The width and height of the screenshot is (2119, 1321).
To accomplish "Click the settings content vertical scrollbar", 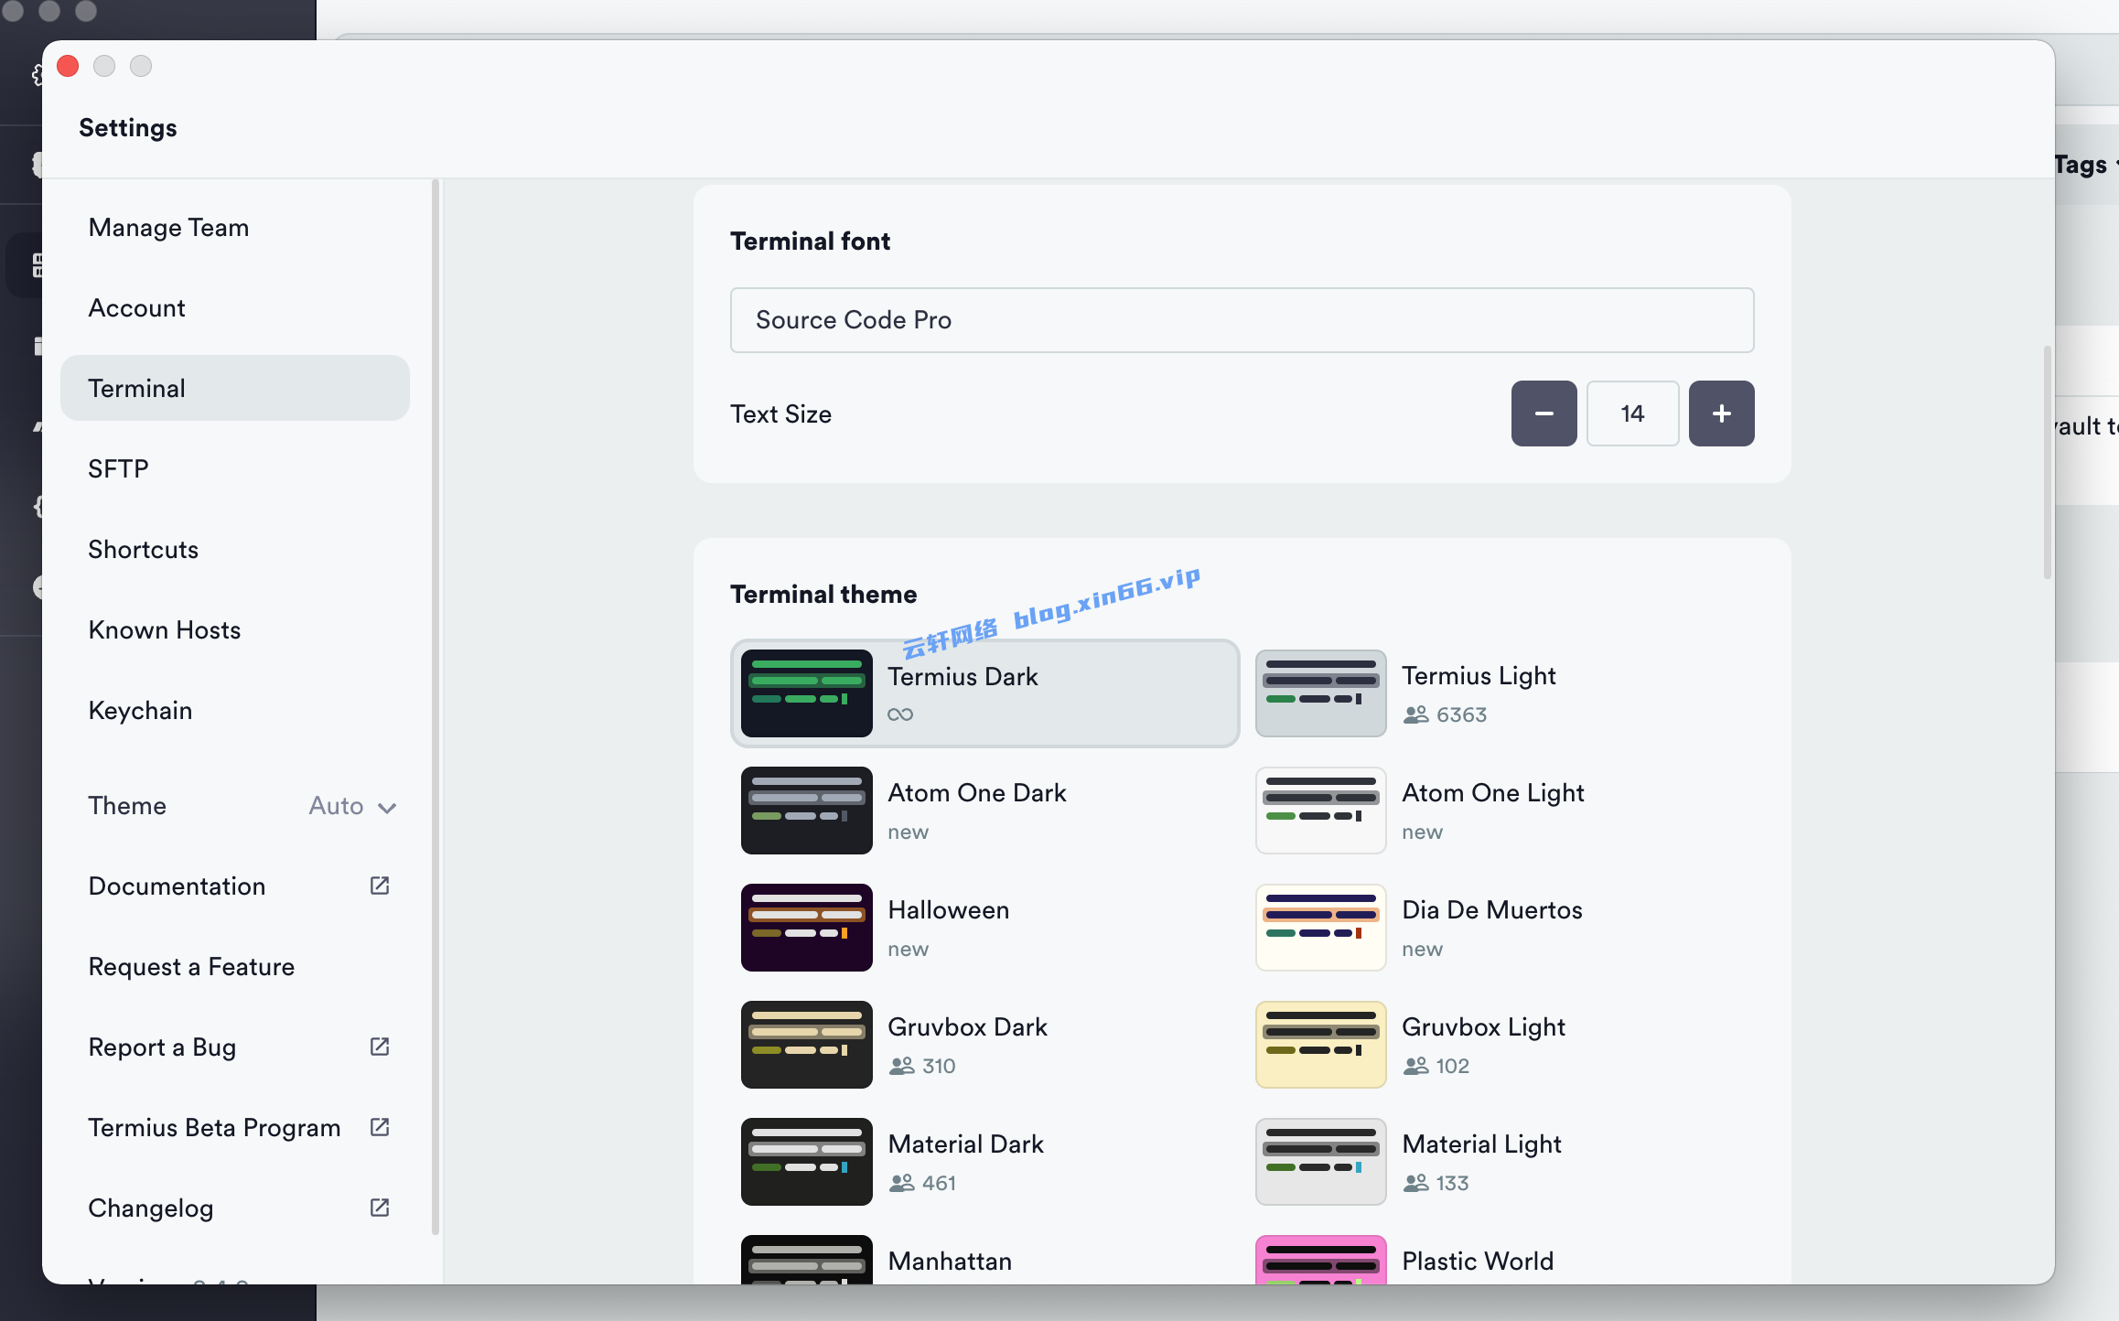I will coord(2047,462).
